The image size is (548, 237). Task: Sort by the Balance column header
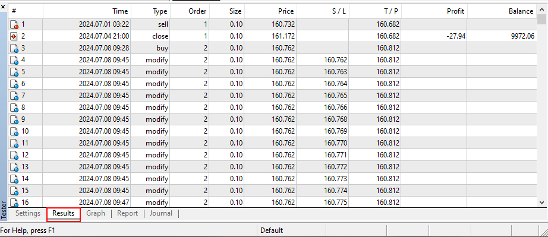502,11
